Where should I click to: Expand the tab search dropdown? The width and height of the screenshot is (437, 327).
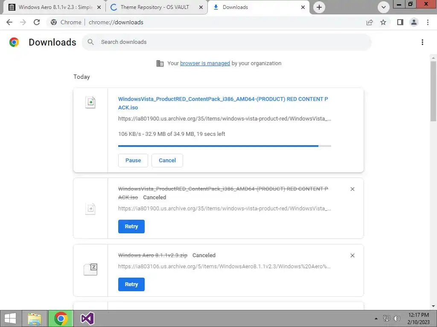click(384, 7)
